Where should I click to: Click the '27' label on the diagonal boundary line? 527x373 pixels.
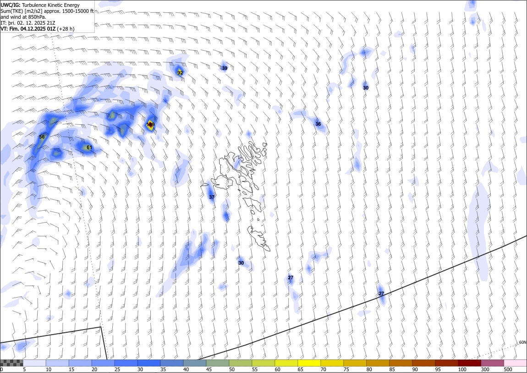point(381,293)
